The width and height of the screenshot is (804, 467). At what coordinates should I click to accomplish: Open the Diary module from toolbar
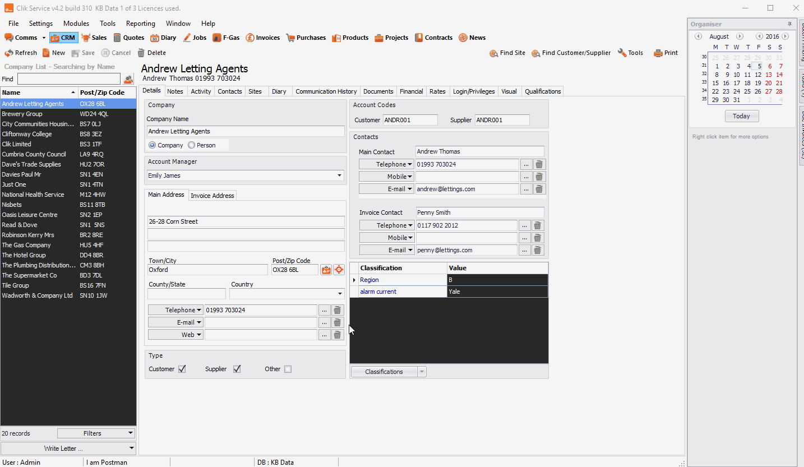click(163, 38)
